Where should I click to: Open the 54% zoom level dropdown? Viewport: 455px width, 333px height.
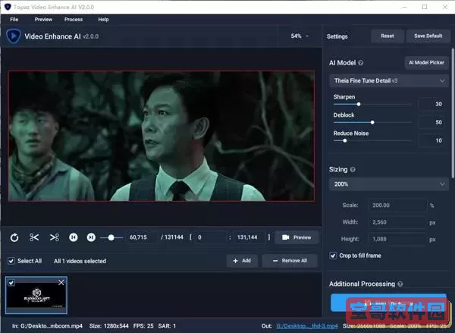click(300, 36)
